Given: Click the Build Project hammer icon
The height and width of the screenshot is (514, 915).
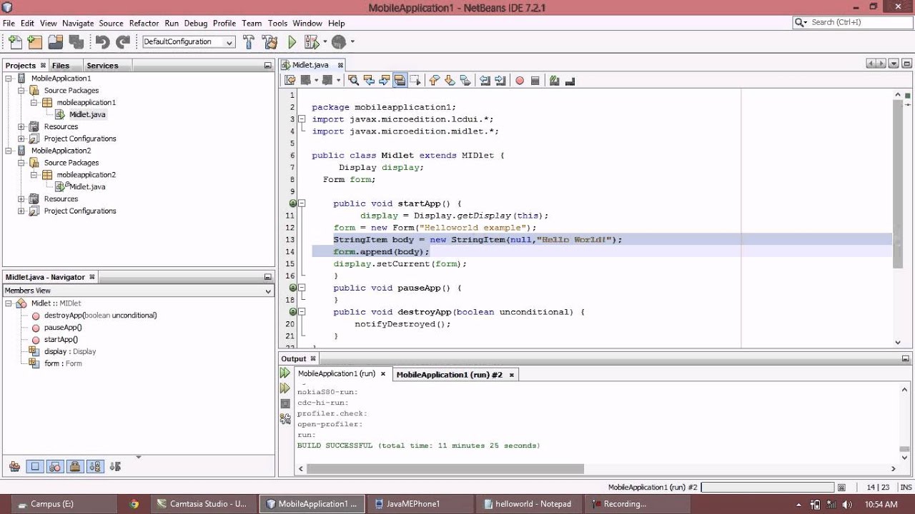Looking at the screenshot, I should pos(249,42).
